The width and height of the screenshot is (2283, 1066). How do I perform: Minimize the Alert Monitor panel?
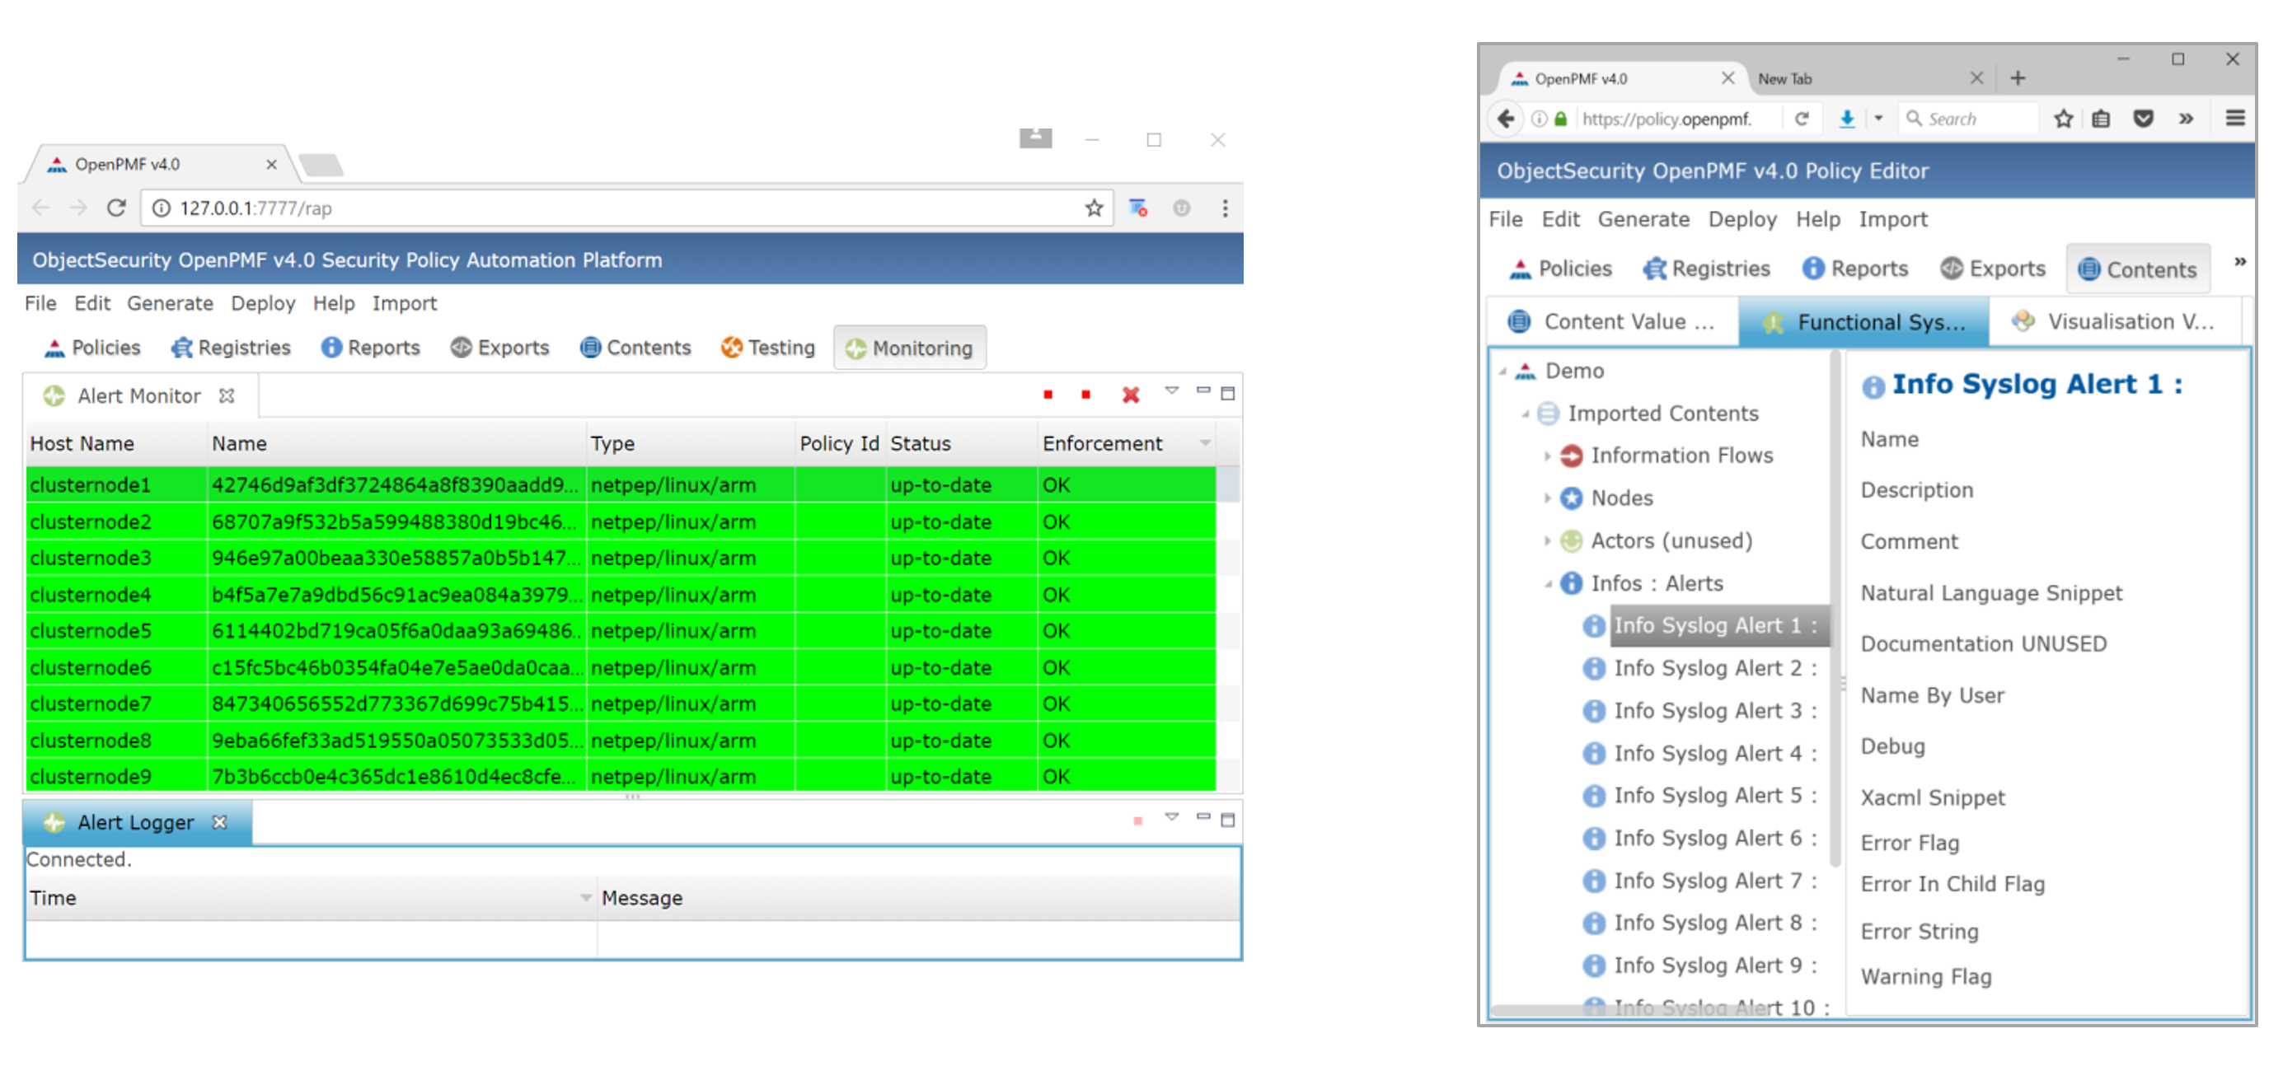tap(1202, 390)
